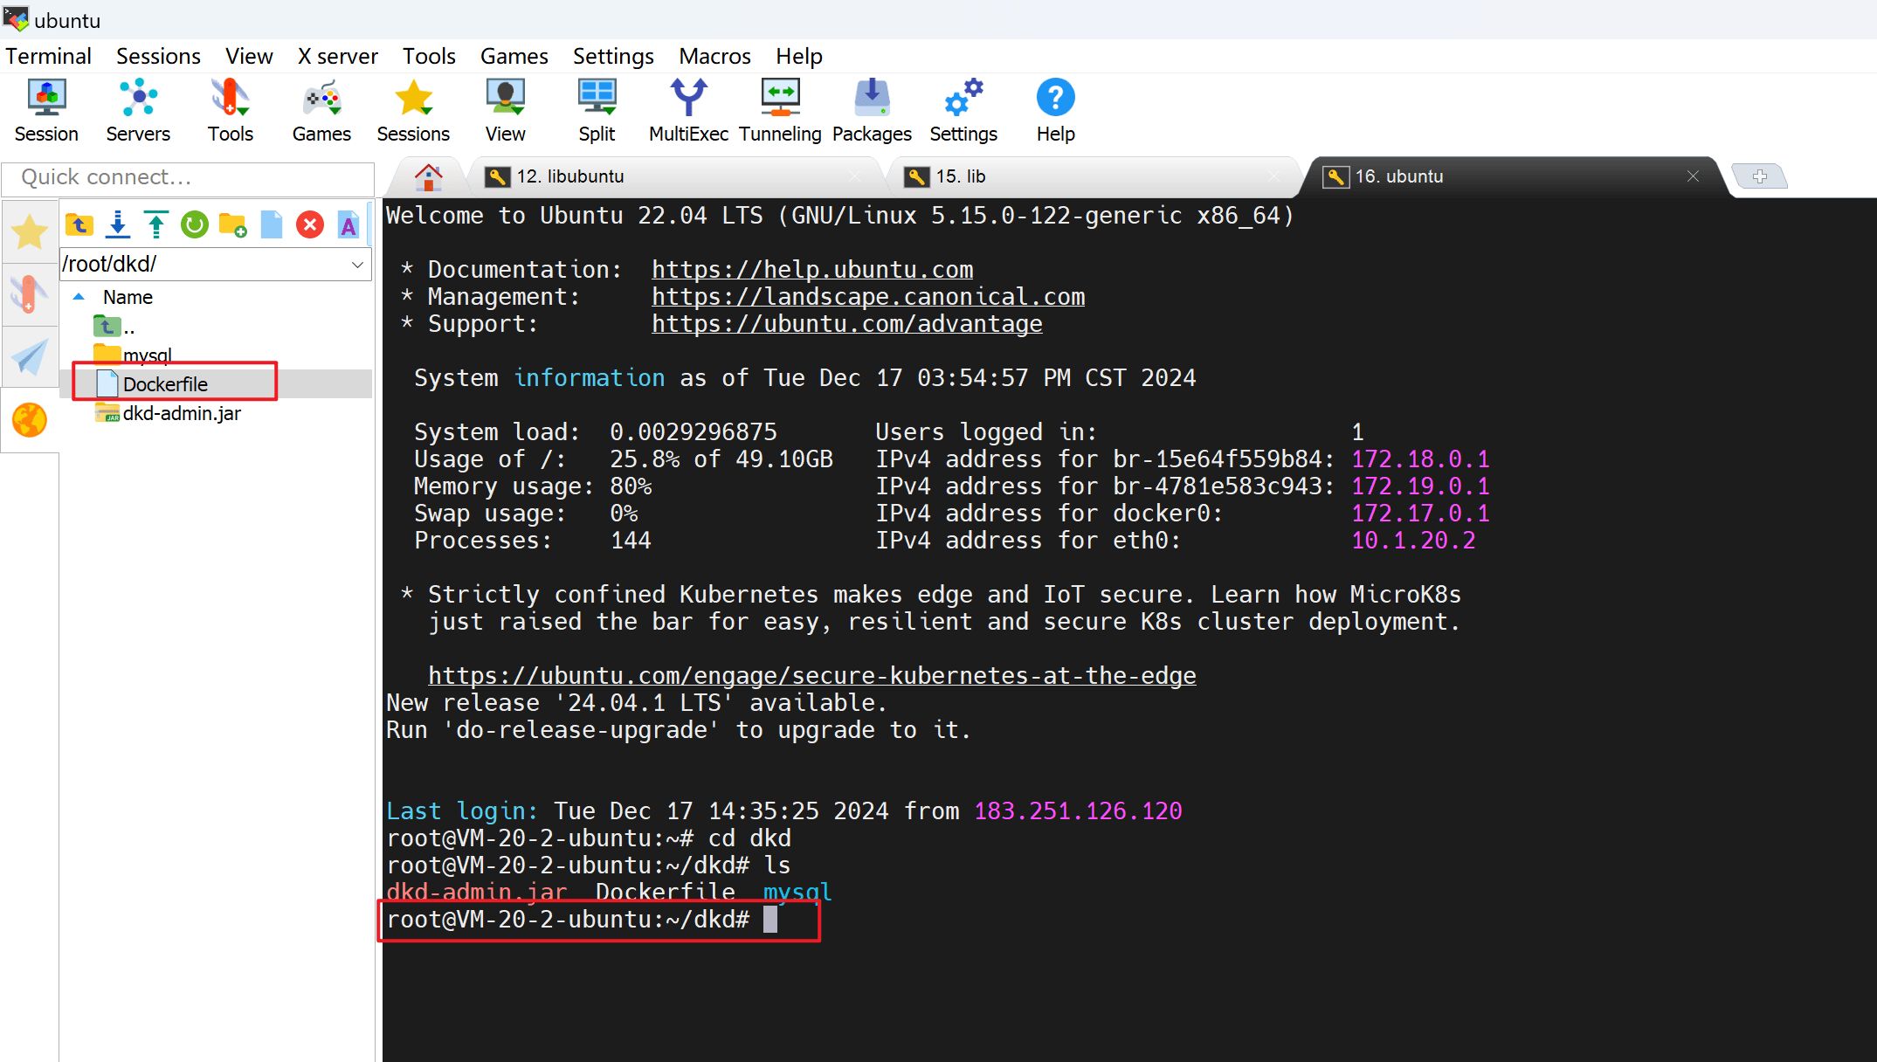The width and height of the screenshot is (1877, 1062).
Task: Create a new file in SFTP panel
Action: [x=272, y=225]
